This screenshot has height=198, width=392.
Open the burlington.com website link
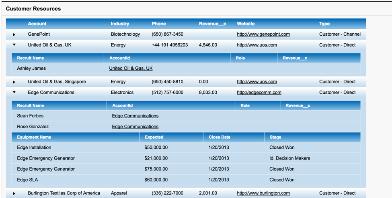(x=263, y=193)
